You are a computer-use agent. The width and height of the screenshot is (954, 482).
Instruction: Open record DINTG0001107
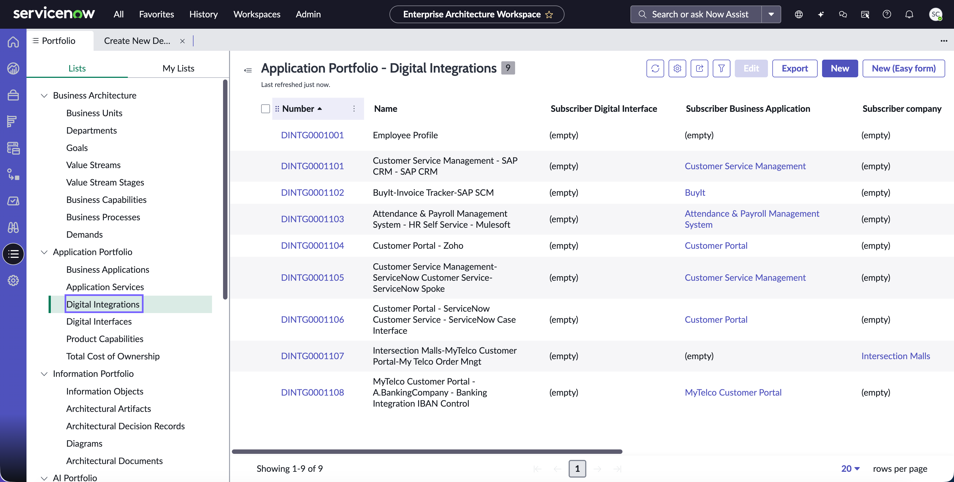pyautogui.click(x=312, y=356)
